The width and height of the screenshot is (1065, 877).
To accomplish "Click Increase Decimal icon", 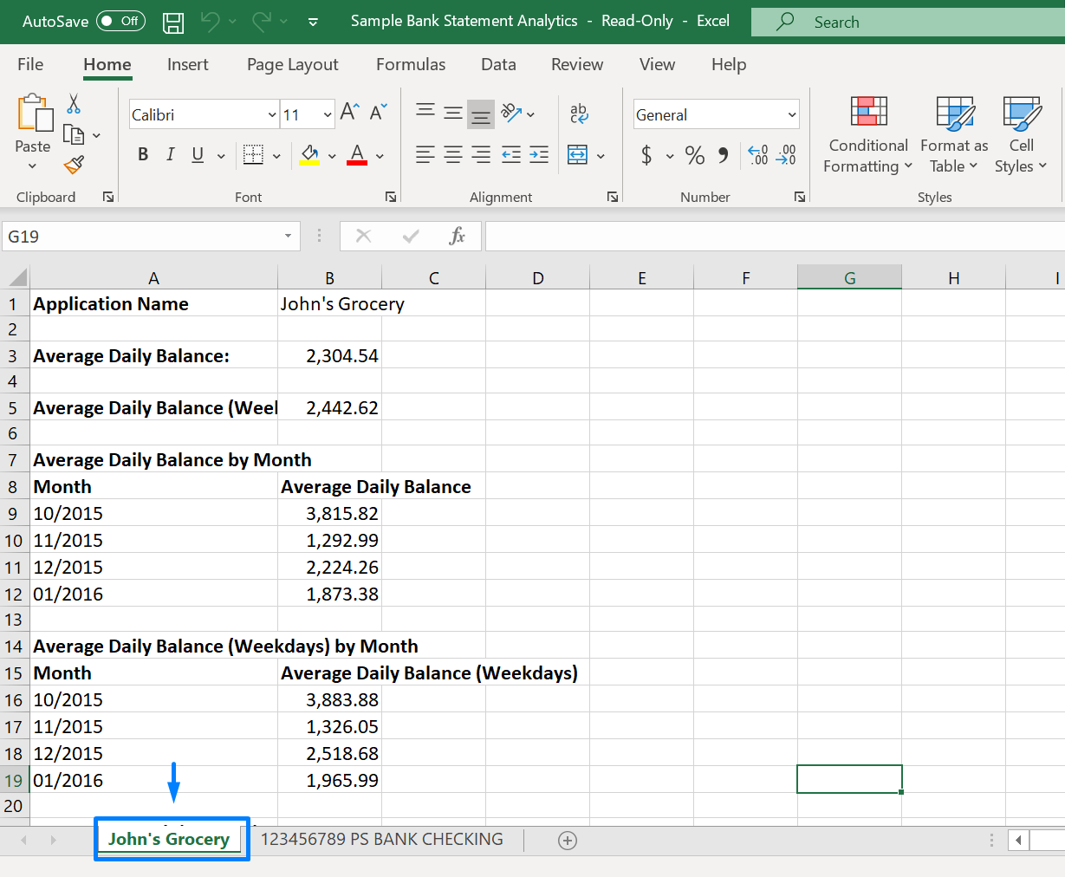I will 757,155.
